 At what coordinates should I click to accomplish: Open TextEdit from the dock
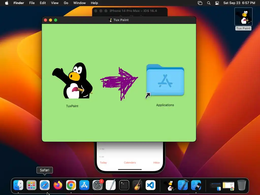coord(111,185)
